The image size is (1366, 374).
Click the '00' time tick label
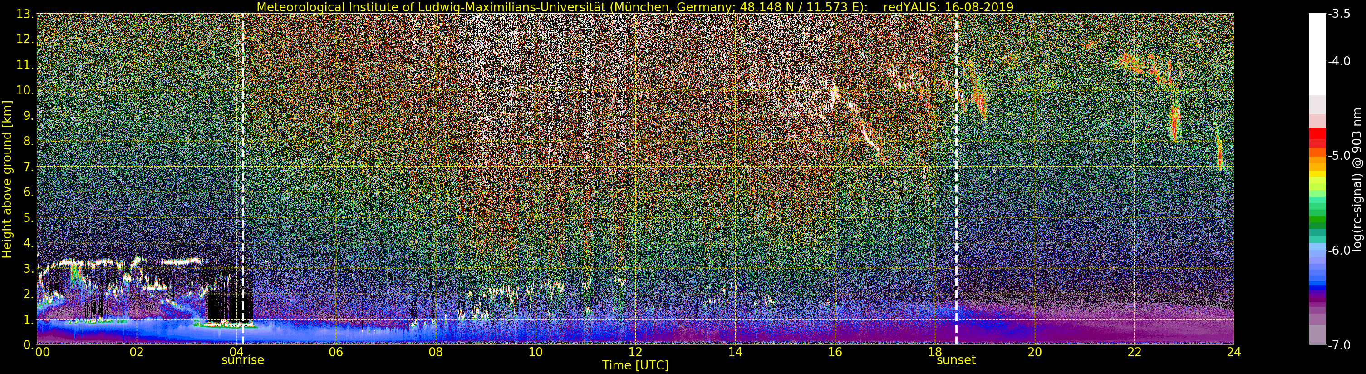tap(42, 352)
